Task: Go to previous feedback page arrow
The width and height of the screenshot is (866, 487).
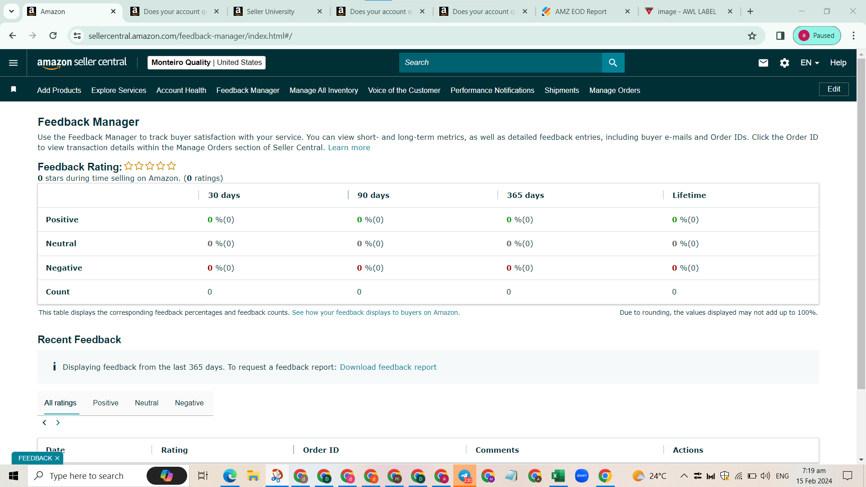Action: coord(44,423)
